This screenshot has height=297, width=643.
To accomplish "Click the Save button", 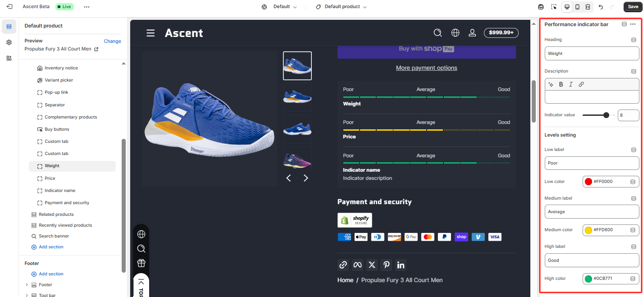I will click(x=633, y=7).
